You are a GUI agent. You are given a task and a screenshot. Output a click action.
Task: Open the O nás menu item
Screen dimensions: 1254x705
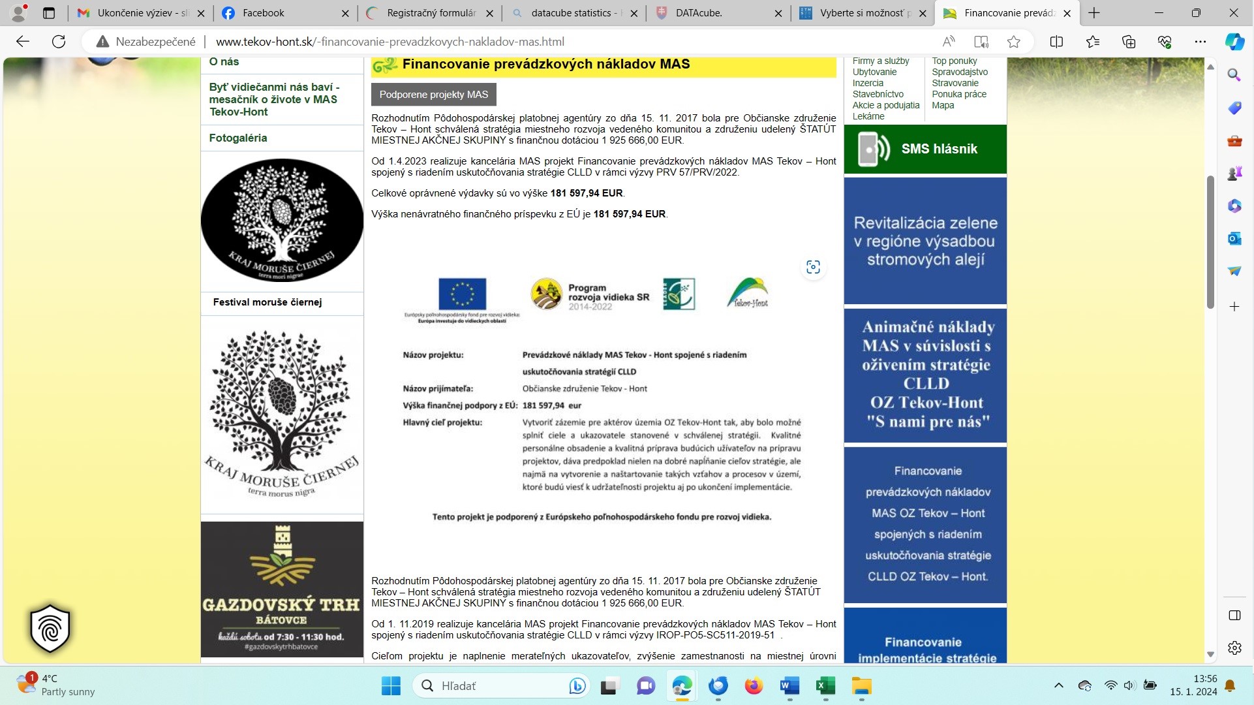tap(224, 62)
